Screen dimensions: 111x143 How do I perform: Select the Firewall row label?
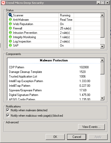tap(18, 28)
